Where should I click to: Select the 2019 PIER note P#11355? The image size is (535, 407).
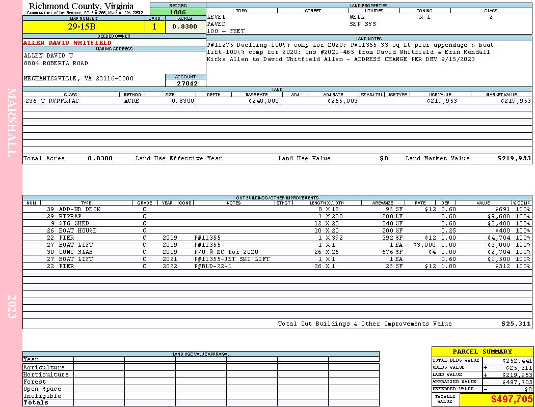pos(207,238)
